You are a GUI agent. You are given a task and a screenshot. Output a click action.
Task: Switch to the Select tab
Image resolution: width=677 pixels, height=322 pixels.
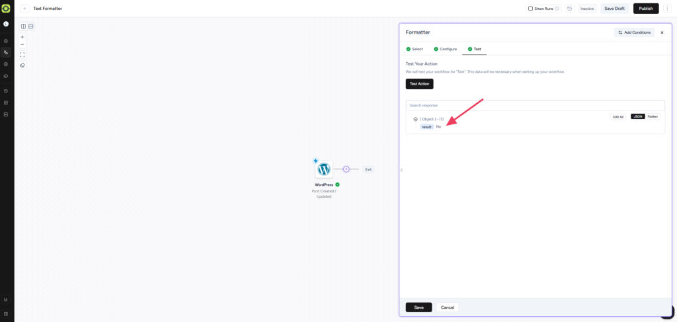[415, 49]
